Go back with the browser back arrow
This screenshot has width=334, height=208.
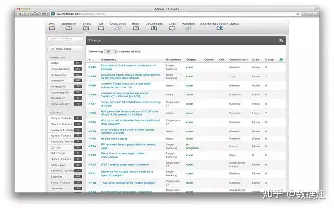[x=20, y=14]
